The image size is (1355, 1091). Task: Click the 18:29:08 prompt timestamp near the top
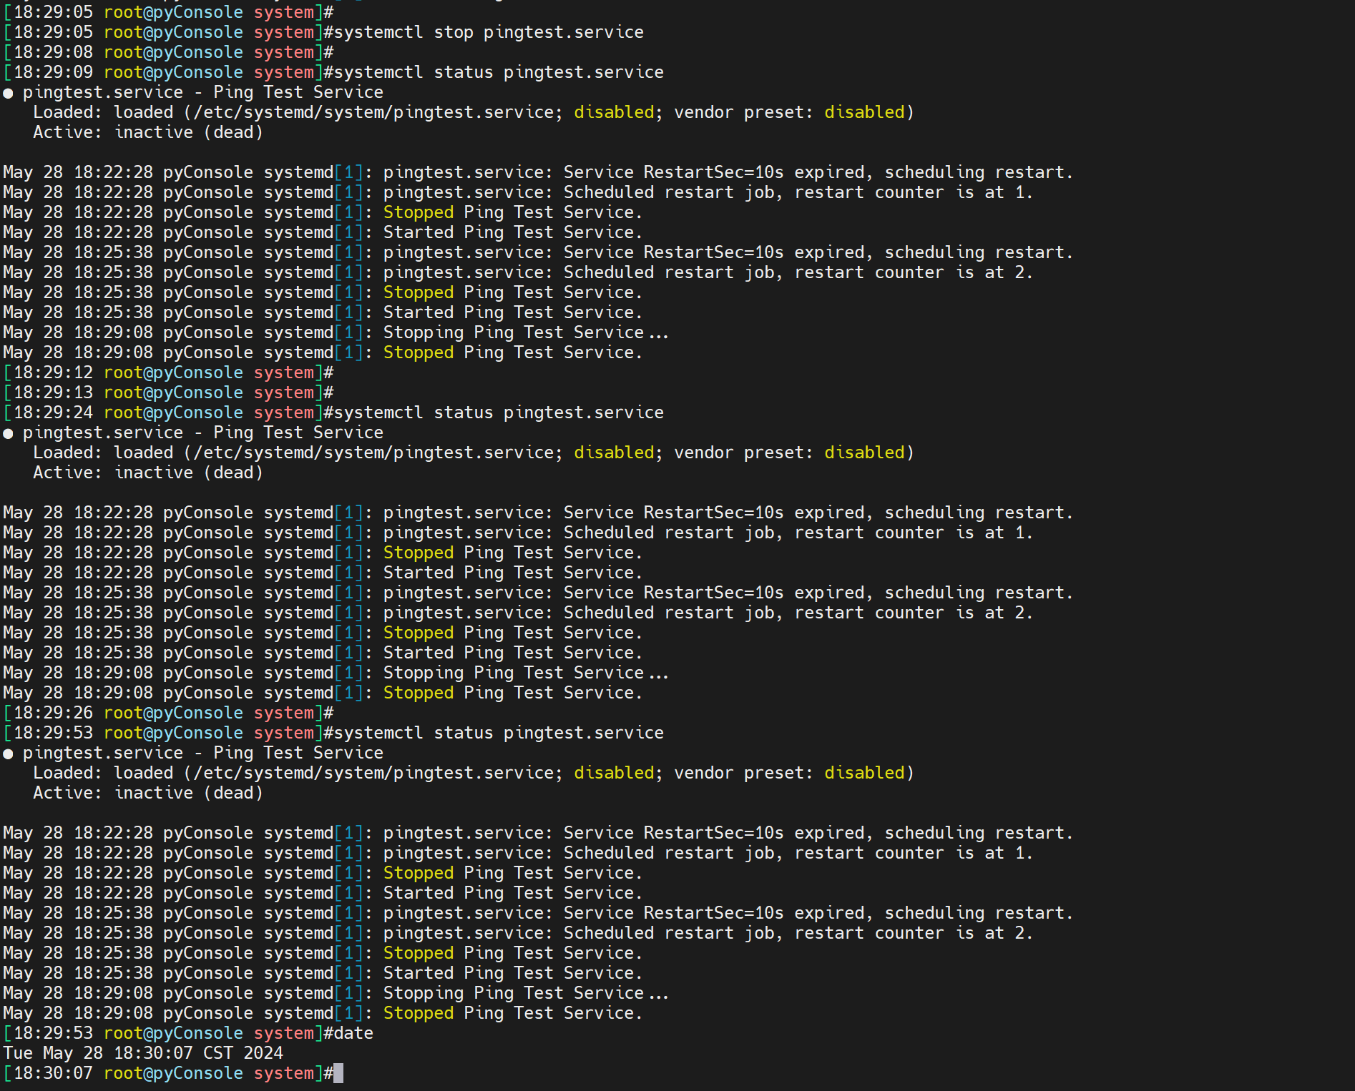coord(53,52)
